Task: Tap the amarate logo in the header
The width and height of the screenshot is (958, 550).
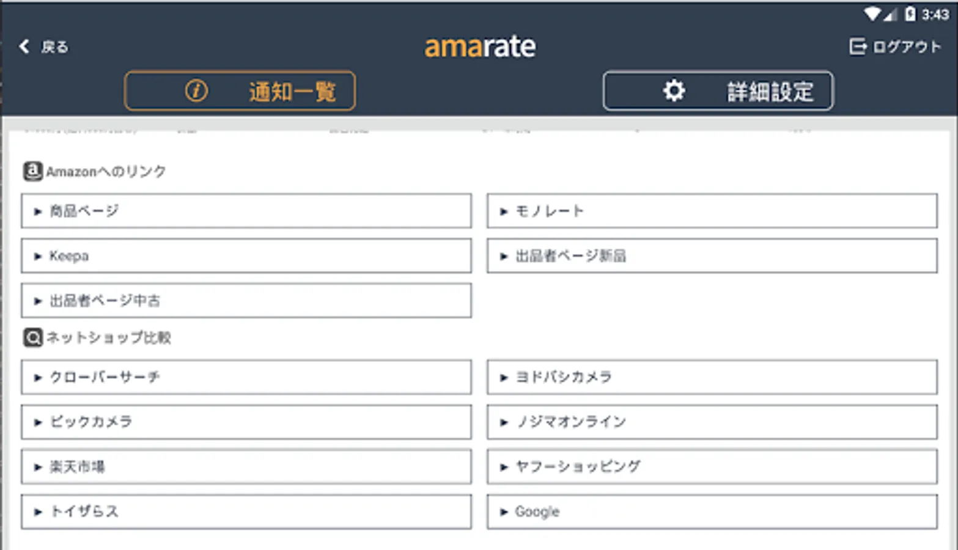Action: coord(479,46)
